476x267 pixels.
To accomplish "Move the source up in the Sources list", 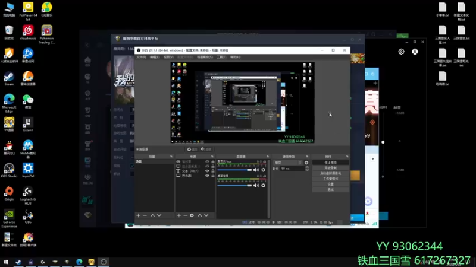I will pyautogui.click(x=200, y=215).
